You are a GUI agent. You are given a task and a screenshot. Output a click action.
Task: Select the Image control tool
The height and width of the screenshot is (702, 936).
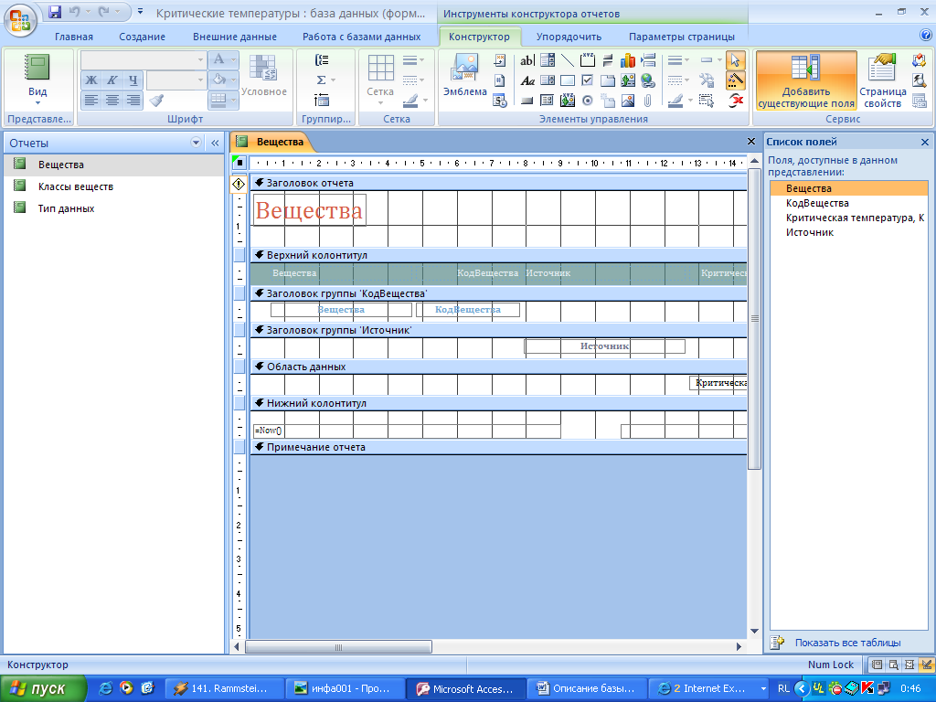pos(628,101)
